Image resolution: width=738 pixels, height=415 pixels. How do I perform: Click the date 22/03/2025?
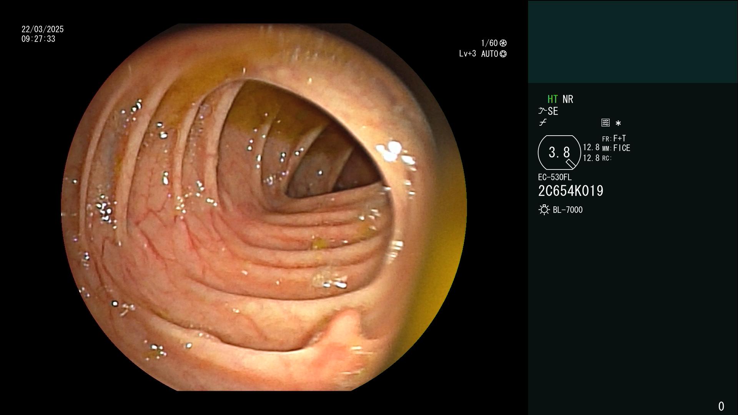(43, 29)
